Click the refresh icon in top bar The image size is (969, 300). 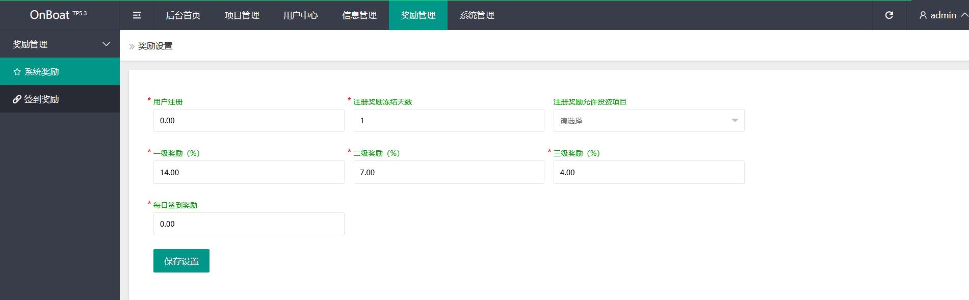tap(889, 15)
